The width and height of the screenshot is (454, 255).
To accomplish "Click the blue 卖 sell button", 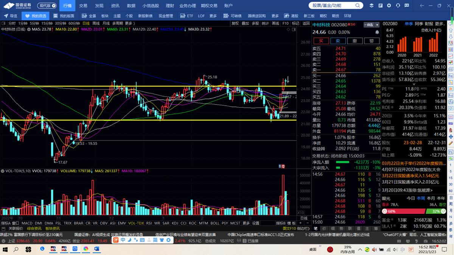I will 338,41.
